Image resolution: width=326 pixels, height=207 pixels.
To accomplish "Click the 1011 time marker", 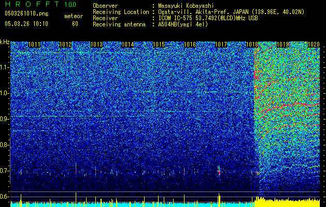I will 35,45.
